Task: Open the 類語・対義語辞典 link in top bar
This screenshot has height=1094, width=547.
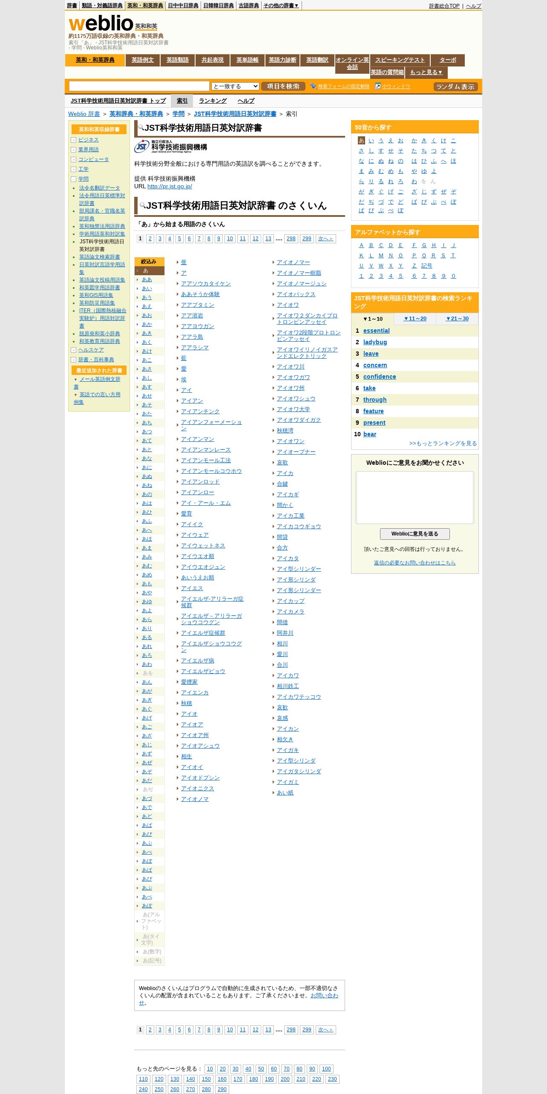Action: click(102, 6)
